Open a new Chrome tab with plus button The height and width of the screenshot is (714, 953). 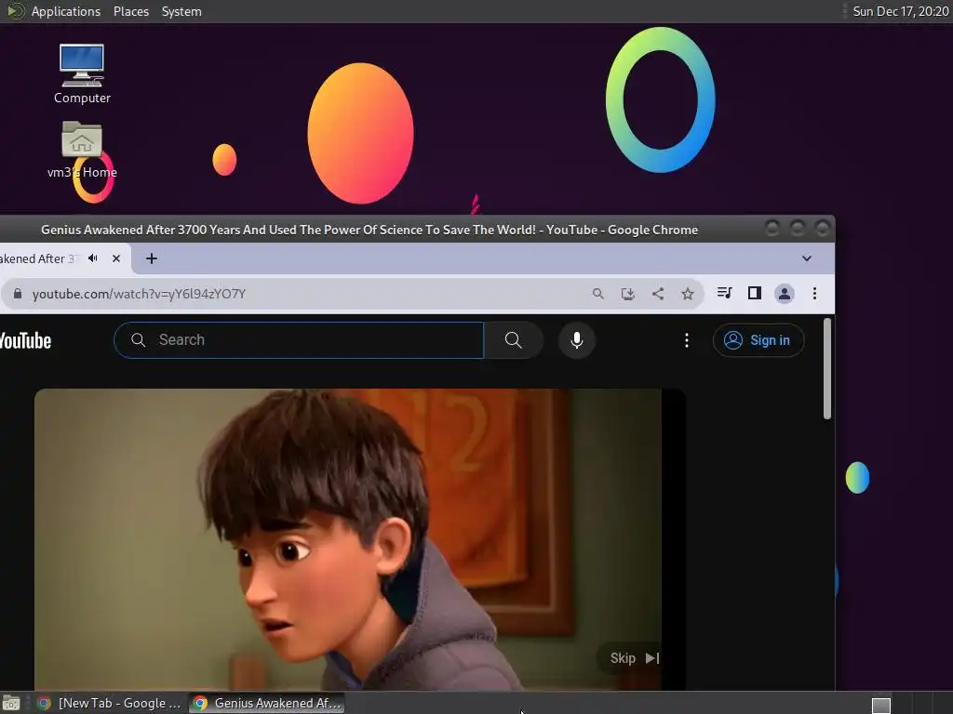tap(152, 258)
